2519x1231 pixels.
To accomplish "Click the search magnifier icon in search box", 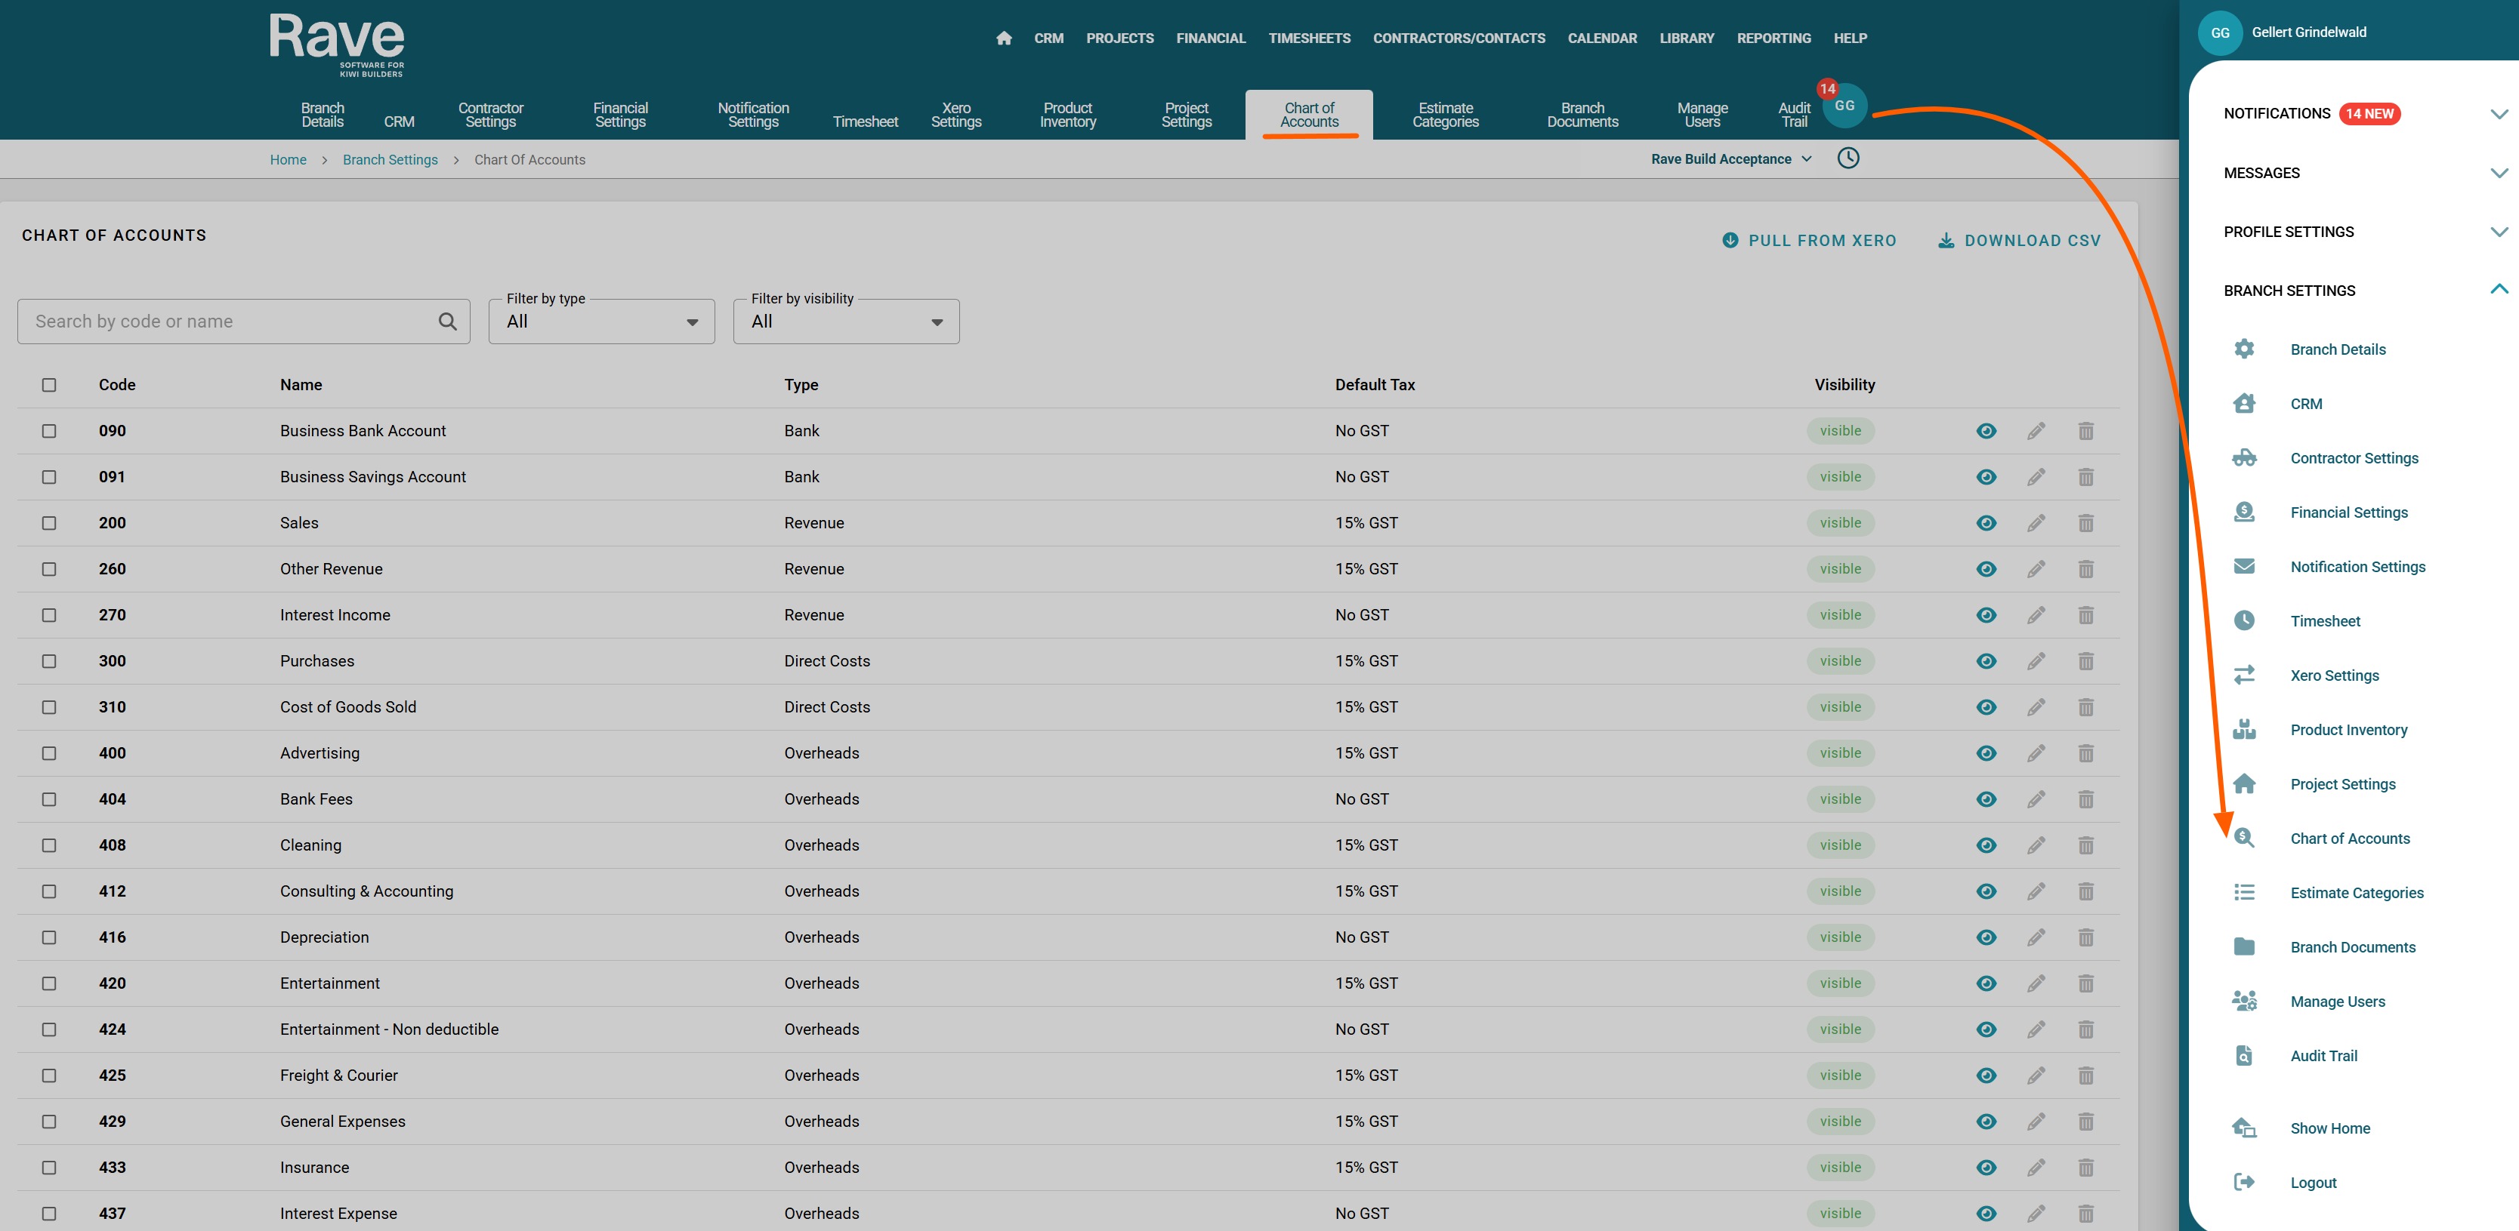I will click(448, 322).
